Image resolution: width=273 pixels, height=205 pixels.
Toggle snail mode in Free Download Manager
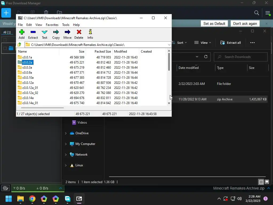coord(5,188)
